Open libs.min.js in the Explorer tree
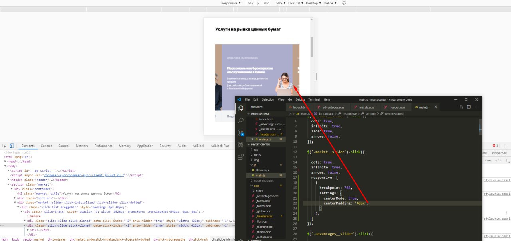This screenshot has width=511, height=241. tap(263, 170)
